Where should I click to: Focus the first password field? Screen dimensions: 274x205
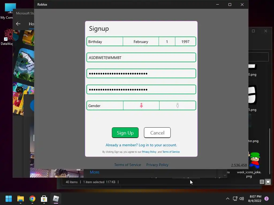coord(141,74)
